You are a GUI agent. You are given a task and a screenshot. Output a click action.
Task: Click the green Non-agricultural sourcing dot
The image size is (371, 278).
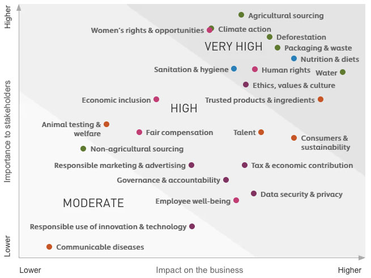tap(83, 149)
